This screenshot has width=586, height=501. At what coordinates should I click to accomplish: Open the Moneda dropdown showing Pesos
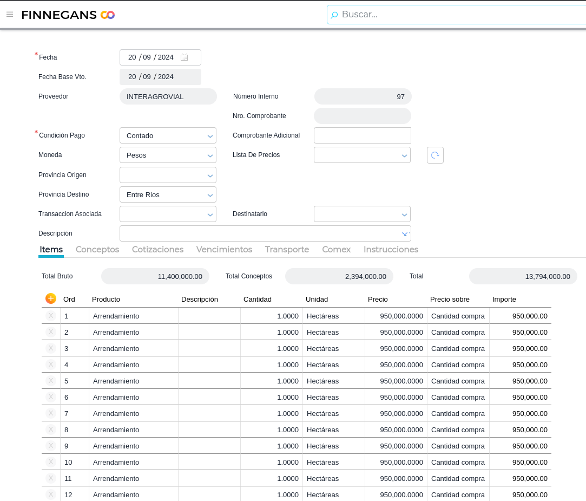click(168, 155)
